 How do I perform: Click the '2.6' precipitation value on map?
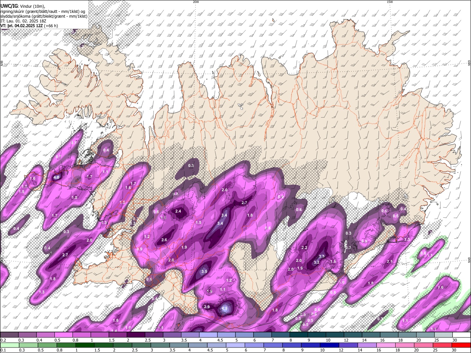(x=164, y=240)
